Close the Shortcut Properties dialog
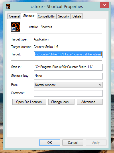The height and width of the screenshot is (153, 114). 104,5
